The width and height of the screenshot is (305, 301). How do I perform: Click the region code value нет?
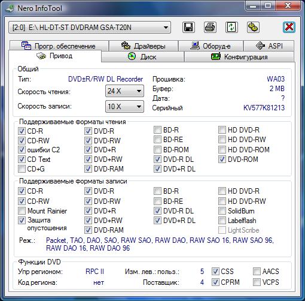99,282
